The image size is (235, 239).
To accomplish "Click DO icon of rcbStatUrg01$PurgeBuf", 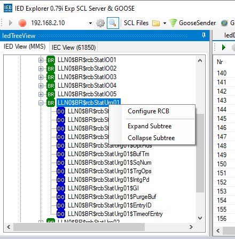I will [61, 197].
